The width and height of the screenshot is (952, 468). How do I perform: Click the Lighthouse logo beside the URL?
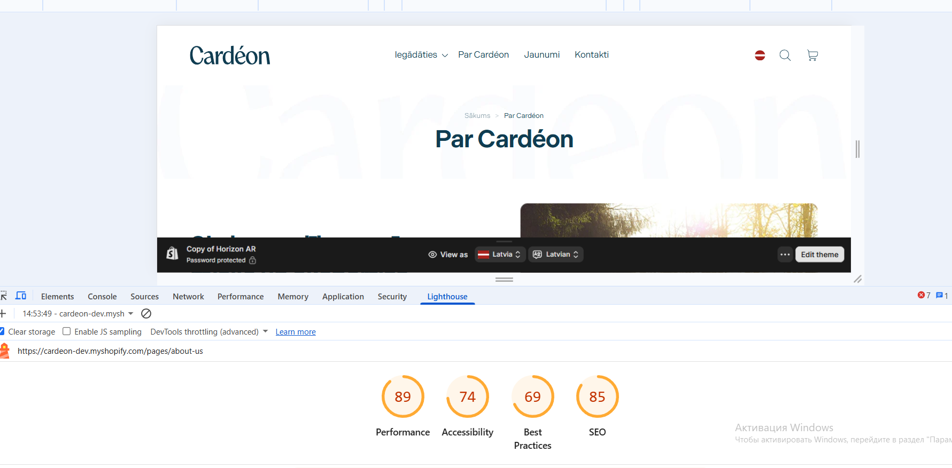coord(4,351)
